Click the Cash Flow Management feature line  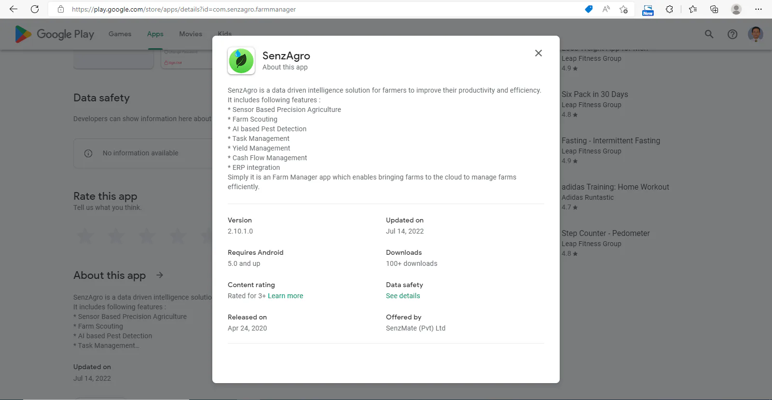click(x=267, y=158)
